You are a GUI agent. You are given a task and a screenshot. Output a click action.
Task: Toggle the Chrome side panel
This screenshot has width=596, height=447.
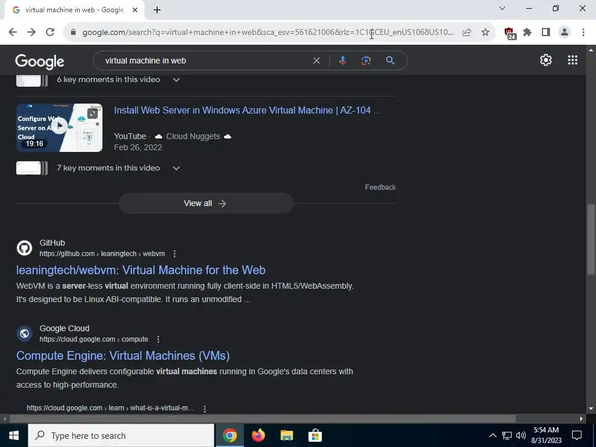click(546, 33)
